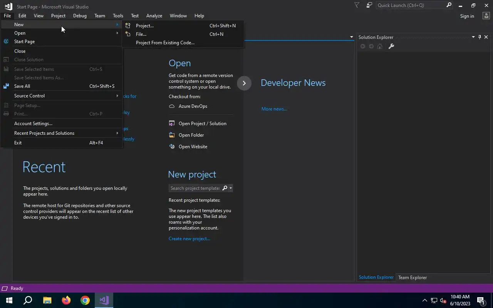Click the round arrow to collapse Developer News
493x308 pixels.
244,83
